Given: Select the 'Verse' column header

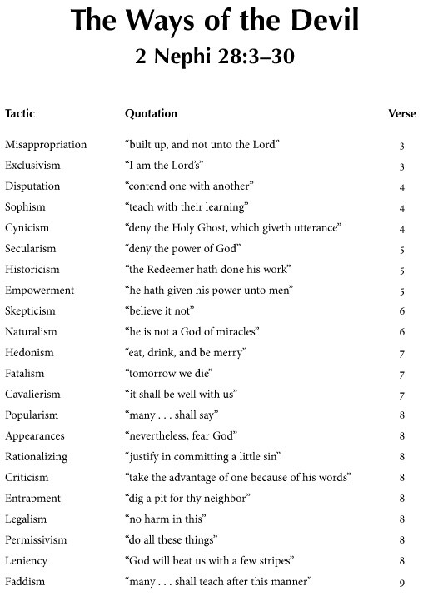Looking at the screenshot, I should (x=402, y=113).
